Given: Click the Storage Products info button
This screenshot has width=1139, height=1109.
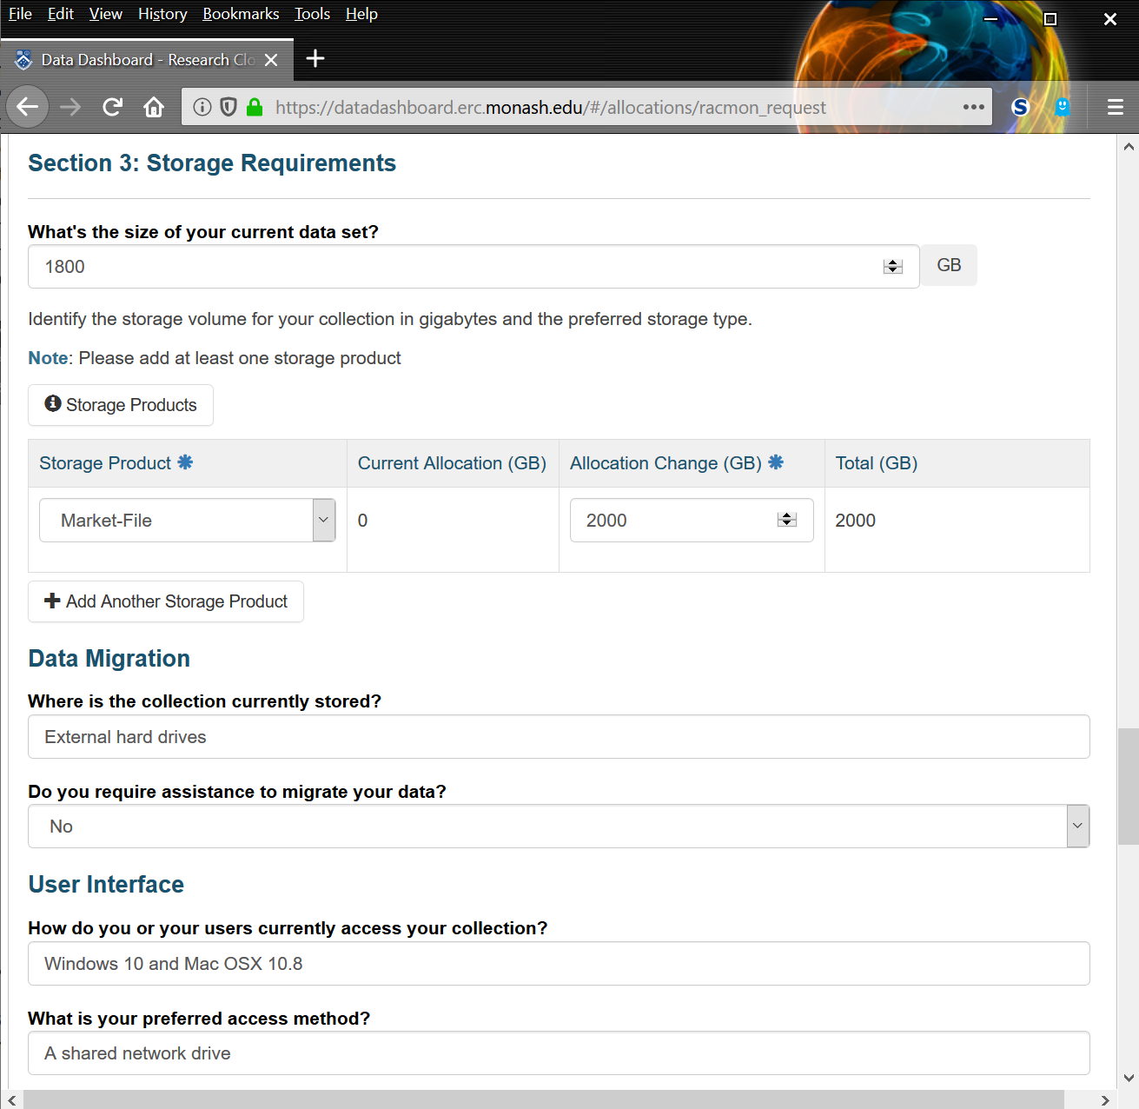Looking at the screenshot, I should (x=121, y=405).
